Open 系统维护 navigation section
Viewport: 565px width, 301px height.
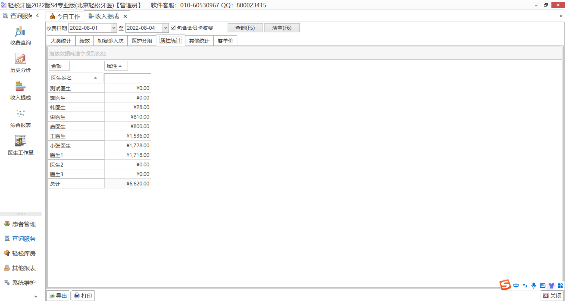[x=20, y=283]
